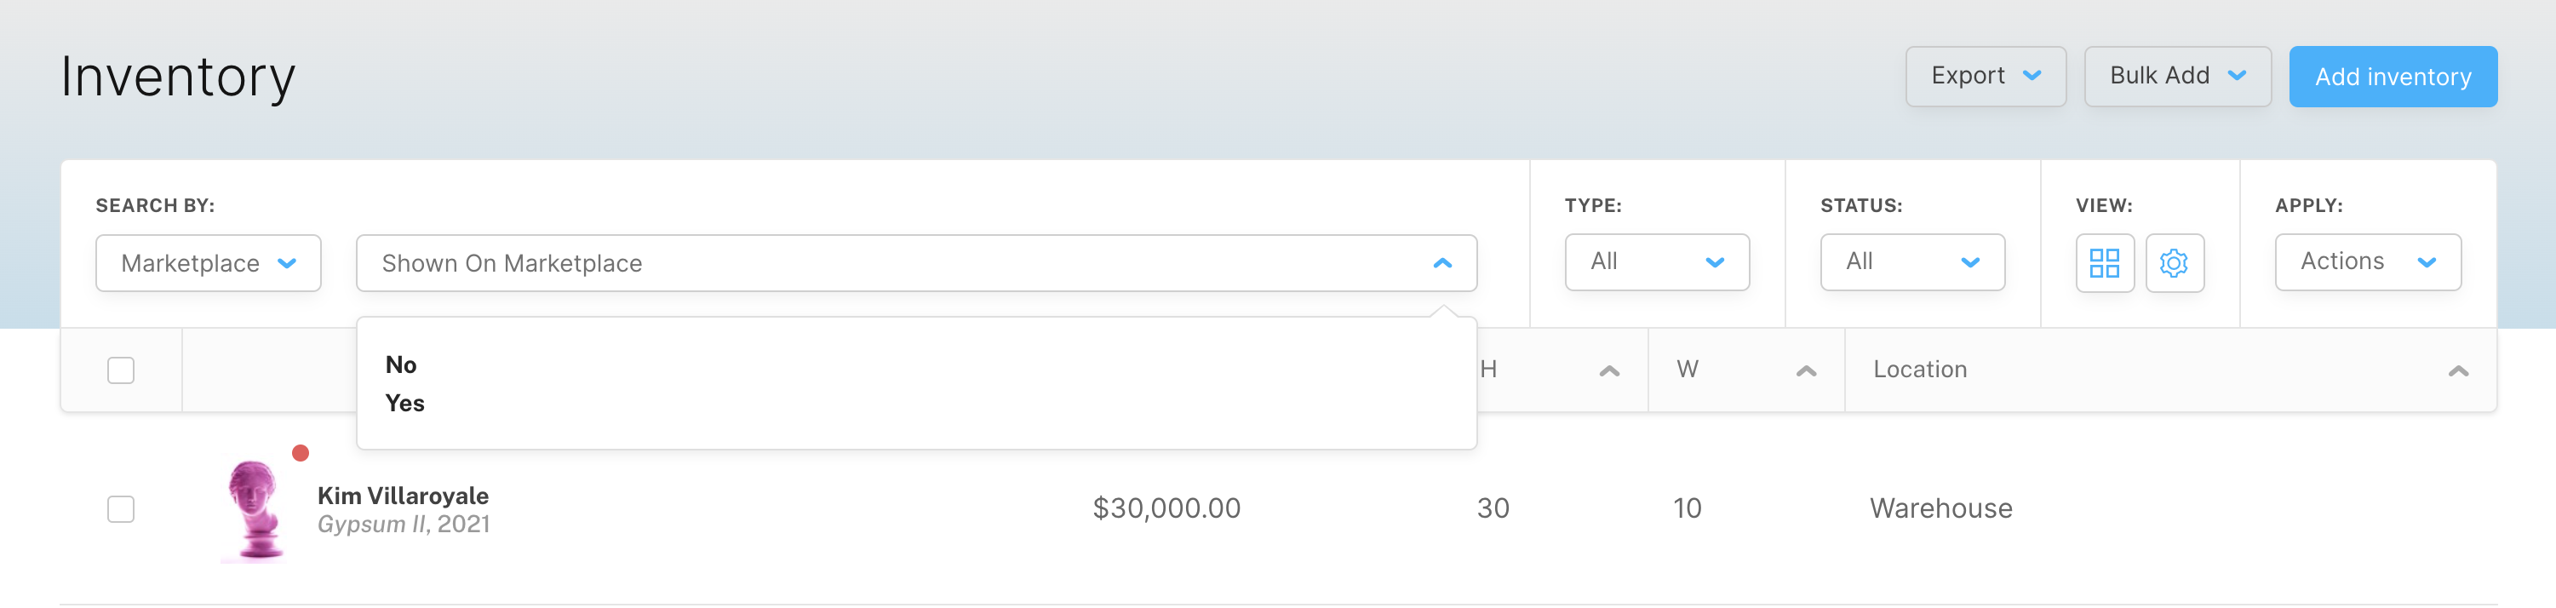Sort by Location column arrow
Image resolution: width=2556 pixels, height=608 pixels.
(2458, 371)
